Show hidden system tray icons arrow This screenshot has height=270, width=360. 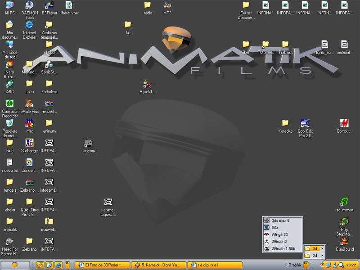point(322,265)
